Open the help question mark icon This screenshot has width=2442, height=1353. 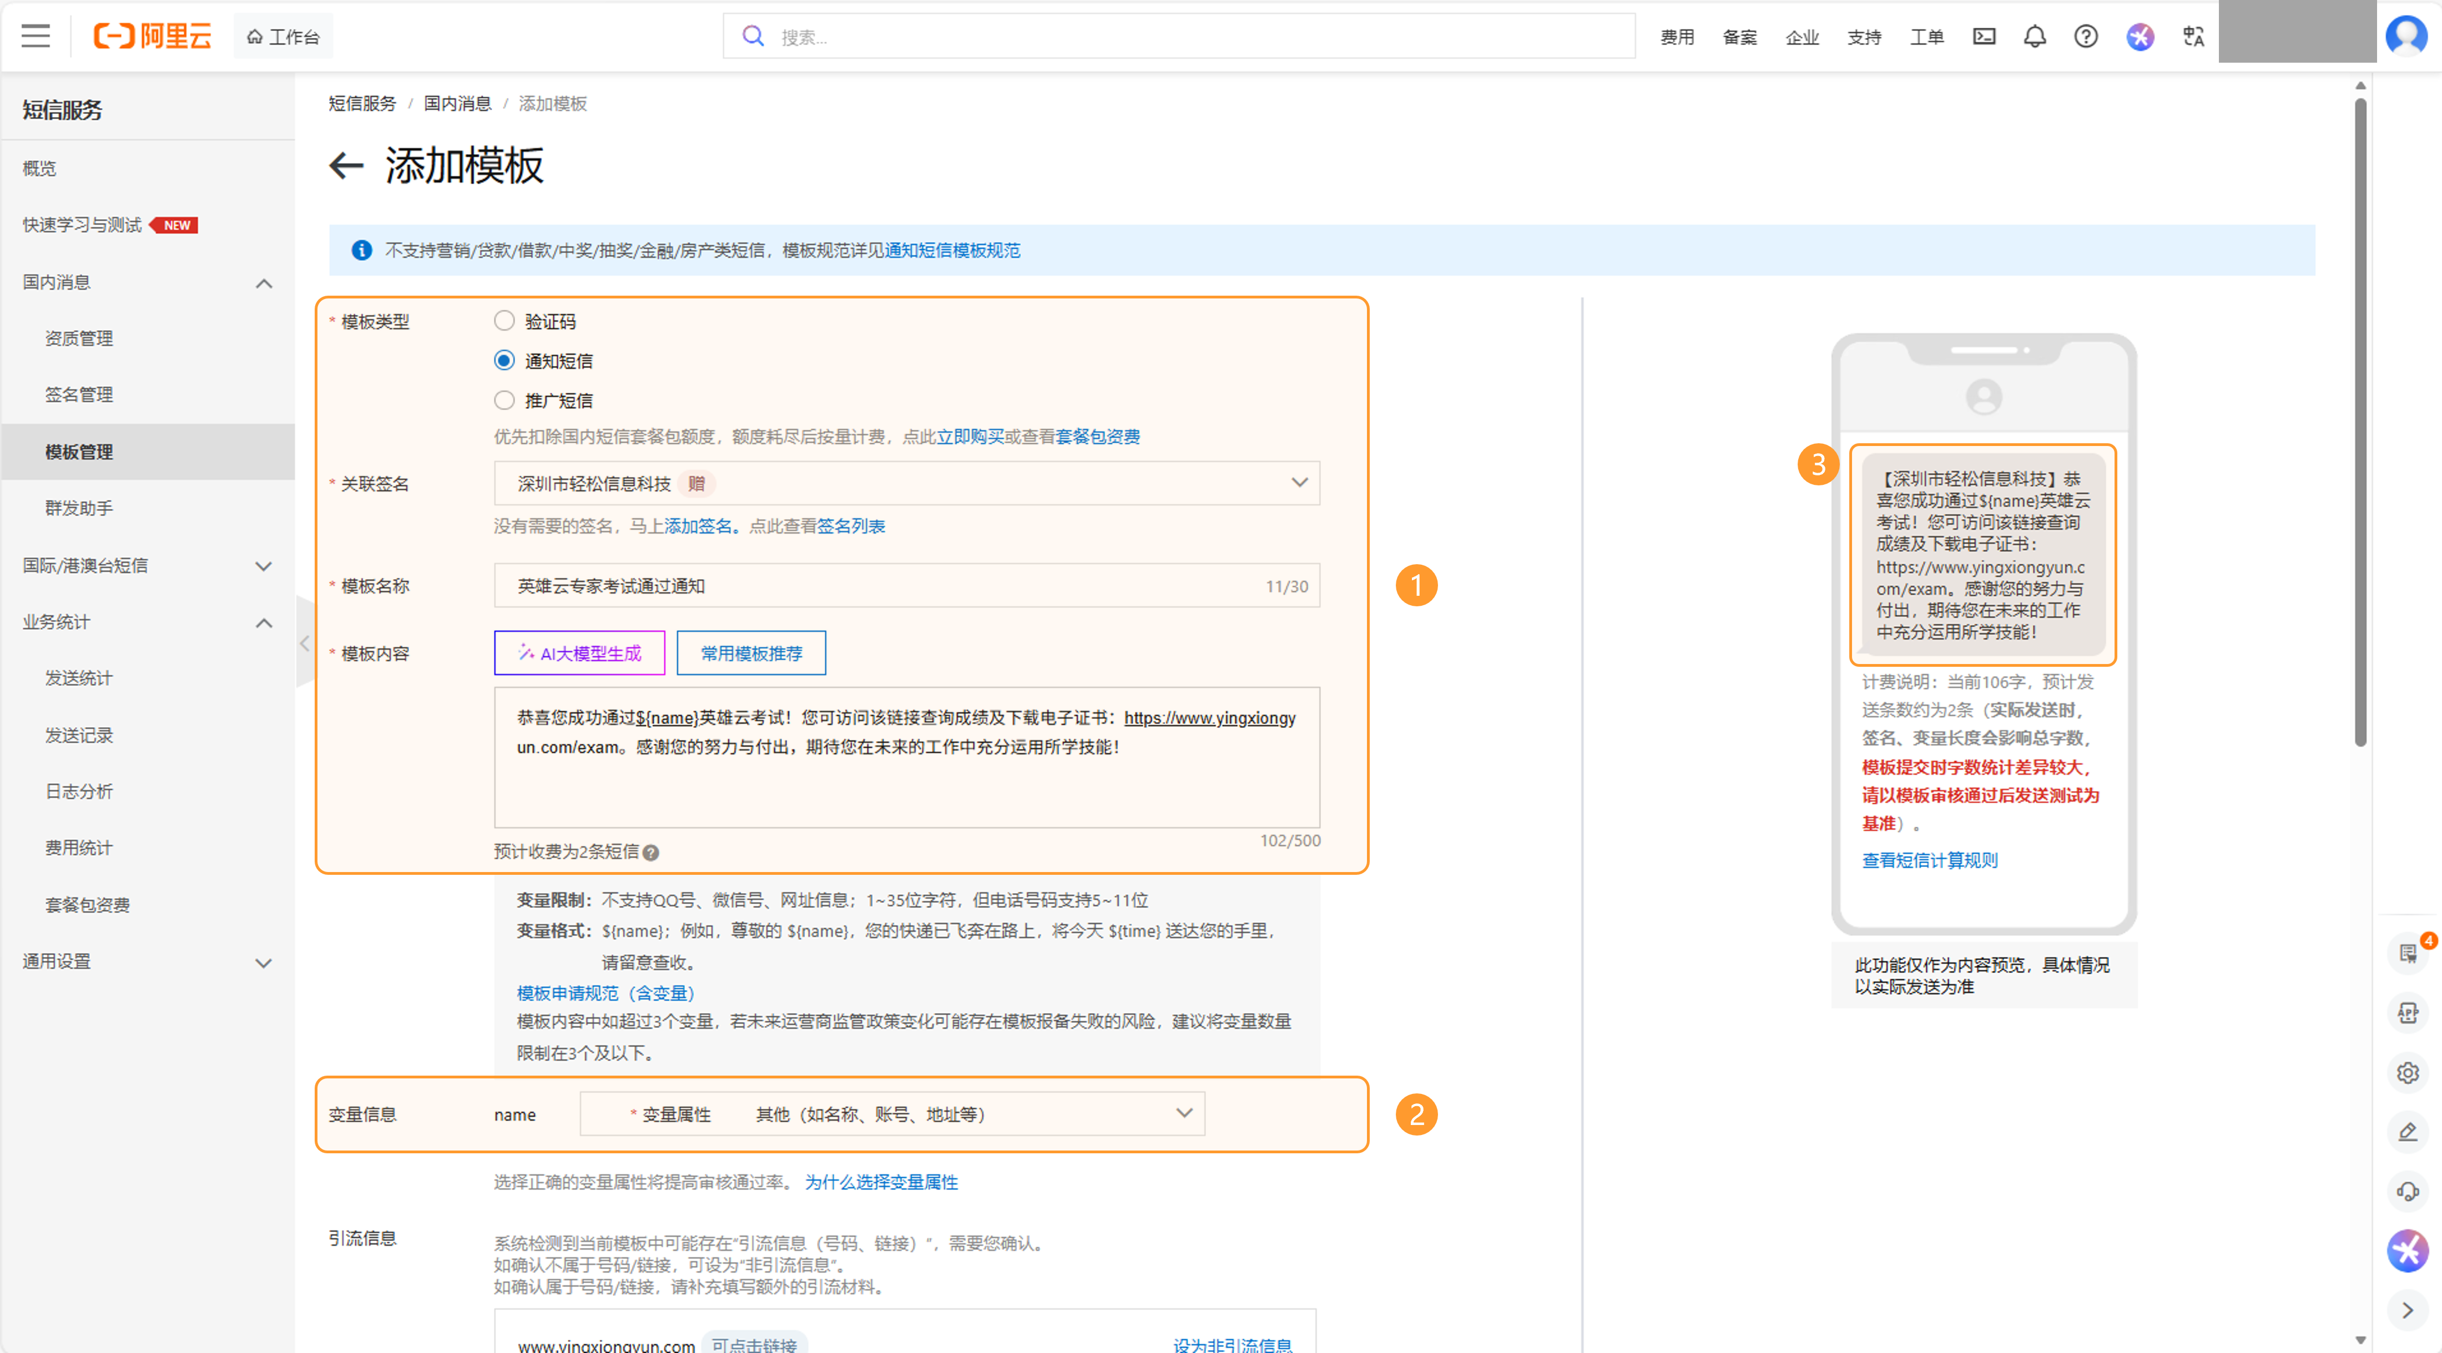click(x=2086, y=36)
